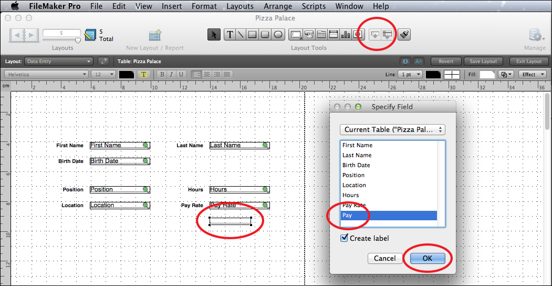Open the fill pattern dropdown
552x286 pixels.
507,74
